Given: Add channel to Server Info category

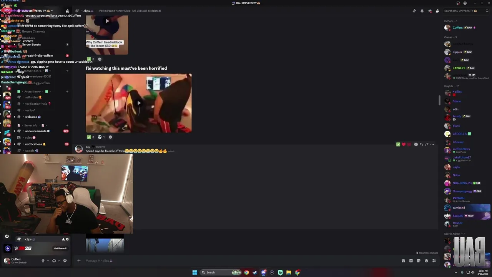Looking at the screenshot, I should point(67,125).
